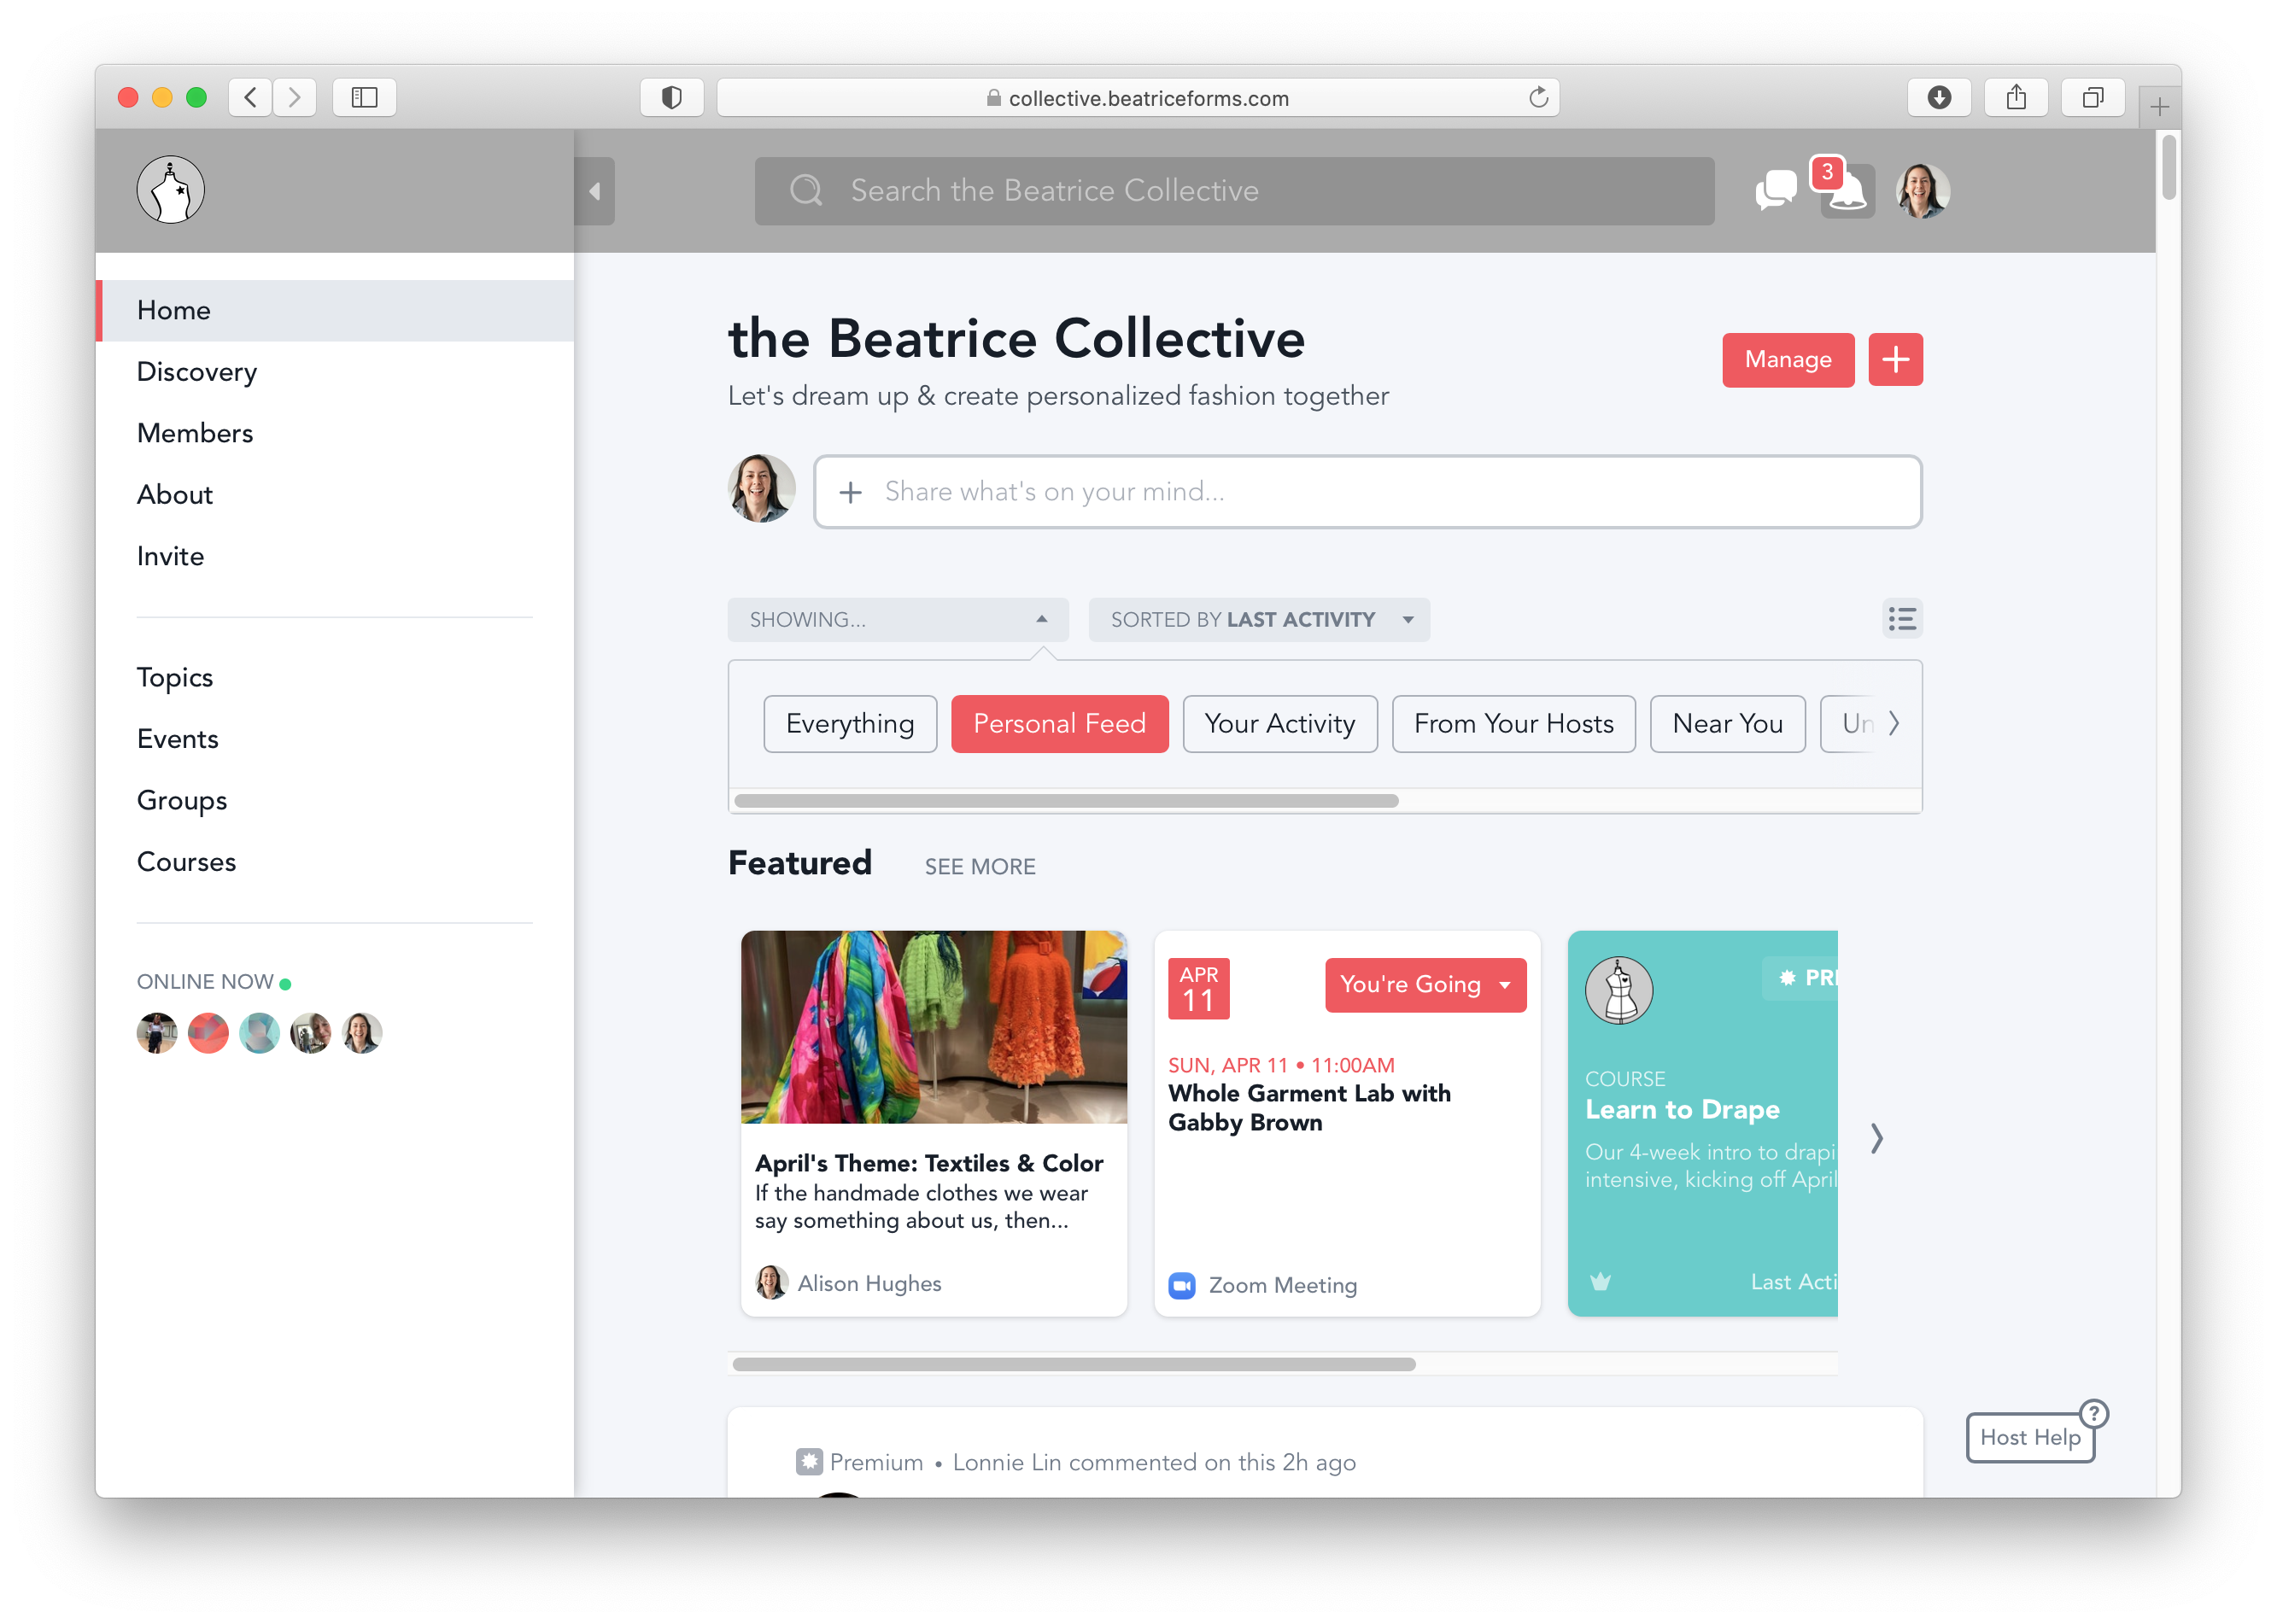Click the Safari address bar

[x=1137, y=97]
